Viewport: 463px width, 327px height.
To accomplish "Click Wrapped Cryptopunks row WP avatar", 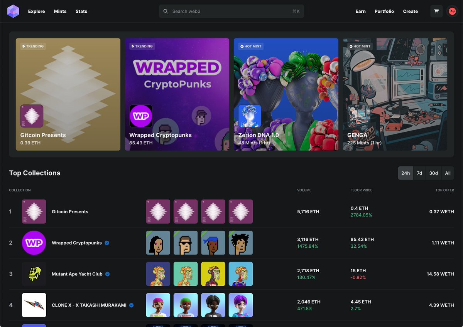I will [x=34, y=243].
